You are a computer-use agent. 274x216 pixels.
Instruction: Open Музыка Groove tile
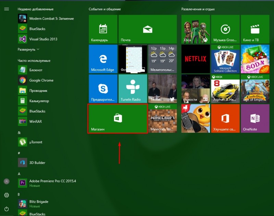coord(225,29)
